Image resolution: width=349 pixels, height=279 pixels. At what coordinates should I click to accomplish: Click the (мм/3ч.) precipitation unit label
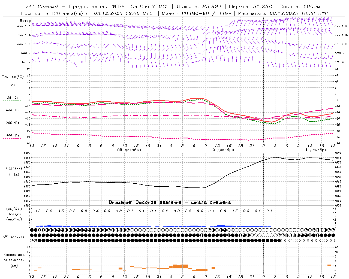coord(14,209)
